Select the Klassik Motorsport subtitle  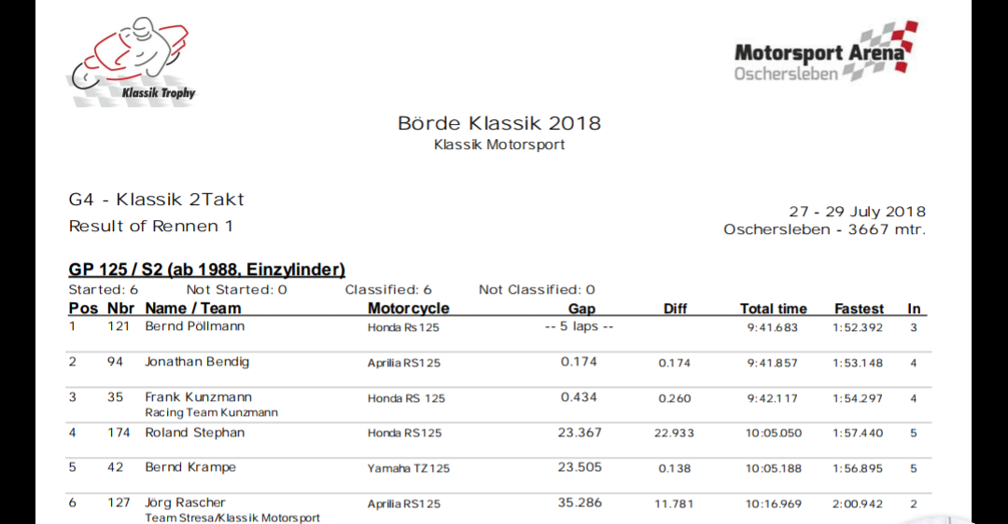(499, 145)
